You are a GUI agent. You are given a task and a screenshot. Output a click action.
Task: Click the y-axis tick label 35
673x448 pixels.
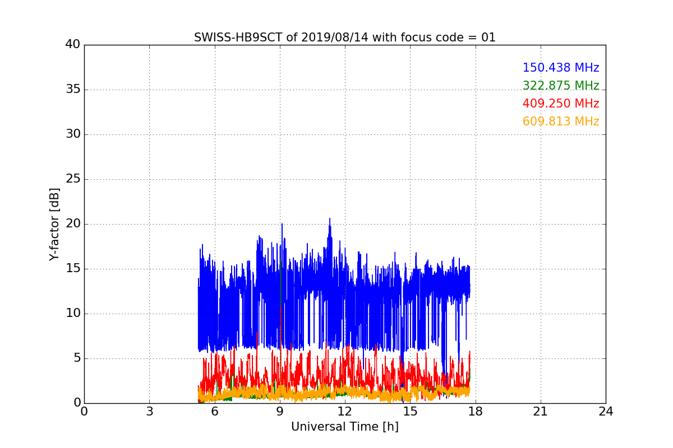(x=73, y=90)
